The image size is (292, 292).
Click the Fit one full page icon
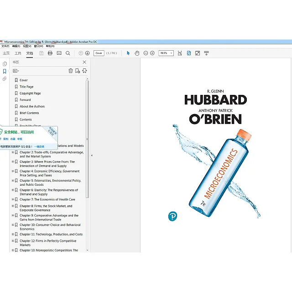(x=188, y=53)
